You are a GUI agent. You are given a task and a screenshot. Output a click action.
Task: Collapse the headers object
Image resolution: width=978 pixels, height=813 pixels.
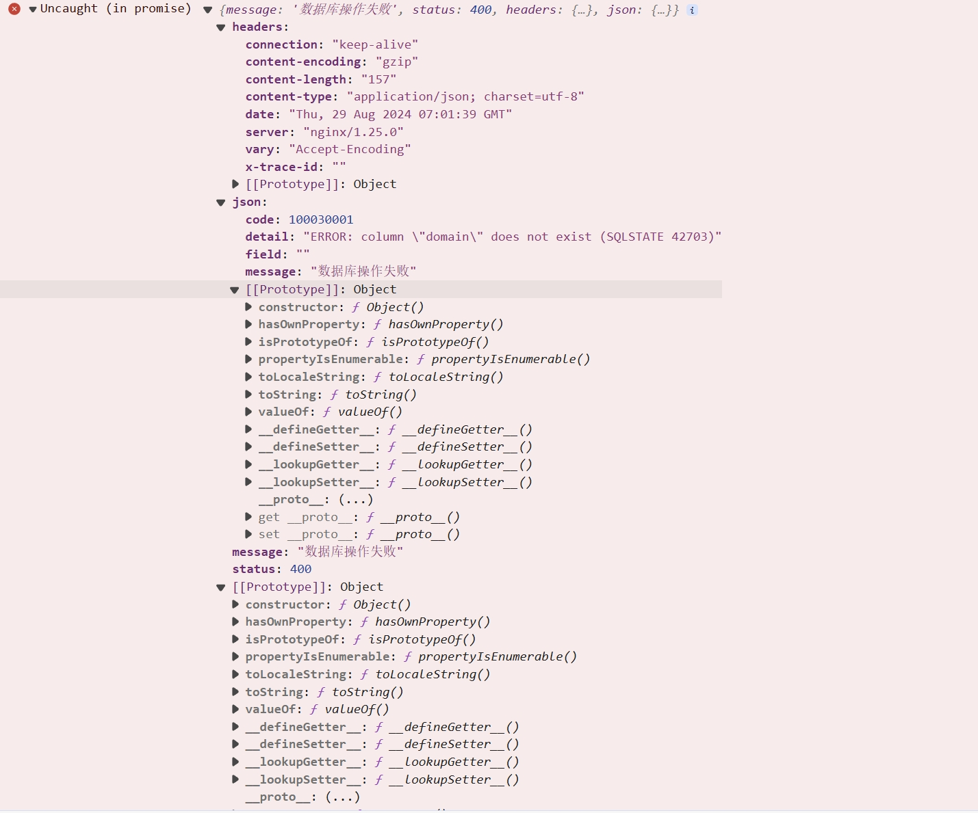tap(221, 28)
